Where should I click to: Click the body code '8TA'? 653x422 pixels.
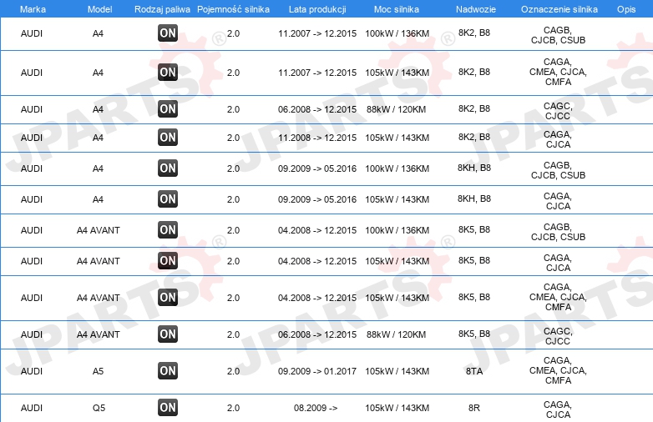(474, 371)
